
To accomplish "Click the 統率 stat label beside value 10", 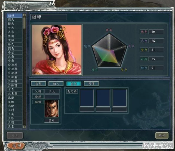I will tap(144, 32).
